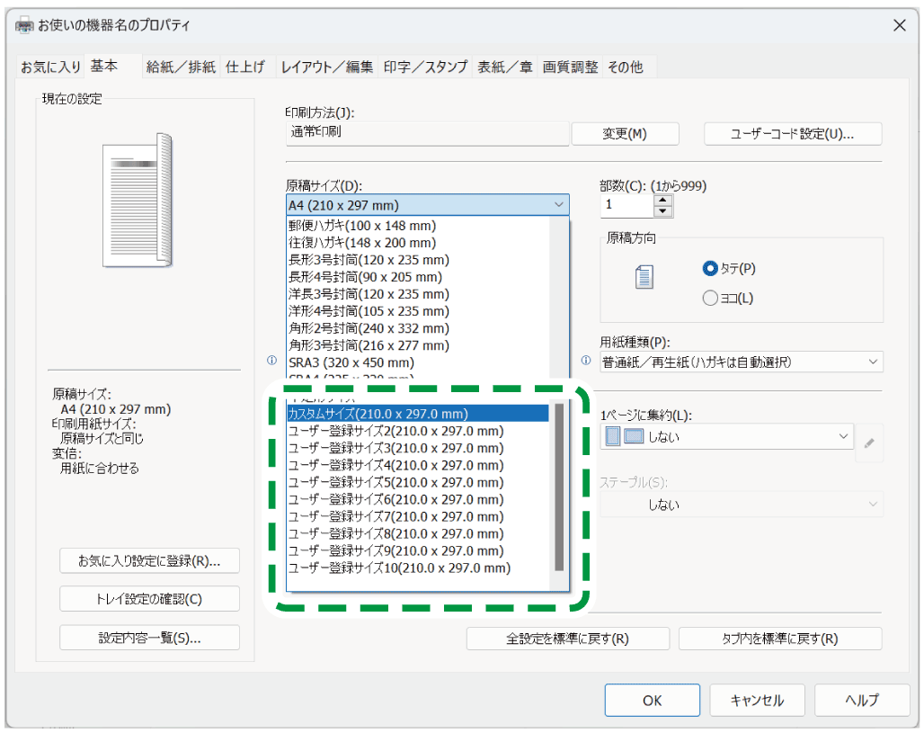
Task: Switch to the 給紙/排紙 tab
Action: (181, 67)
